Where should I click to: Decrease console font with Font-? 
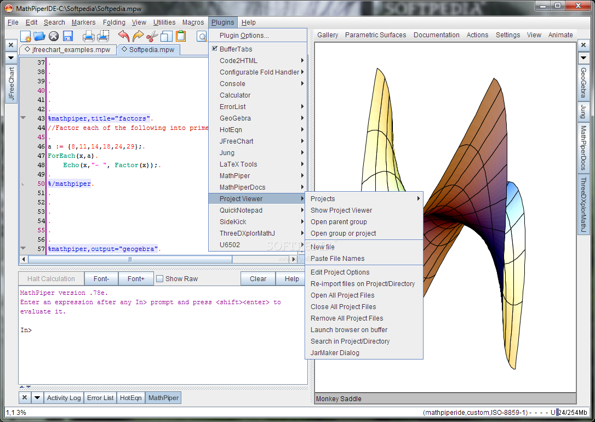101,278
